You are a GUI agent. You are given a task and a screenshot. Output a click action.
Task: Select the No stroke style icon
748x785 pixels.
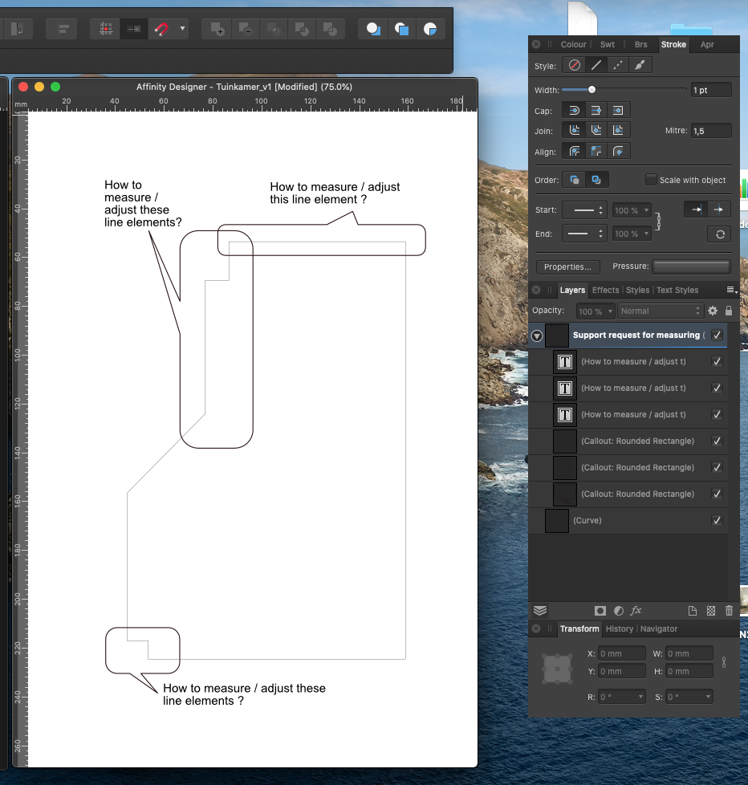(575, 65)
